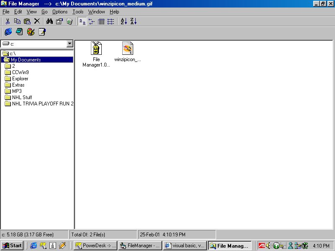
Task: Open the Tools menu
Action: pyautogui.click(x=78, y=12)
